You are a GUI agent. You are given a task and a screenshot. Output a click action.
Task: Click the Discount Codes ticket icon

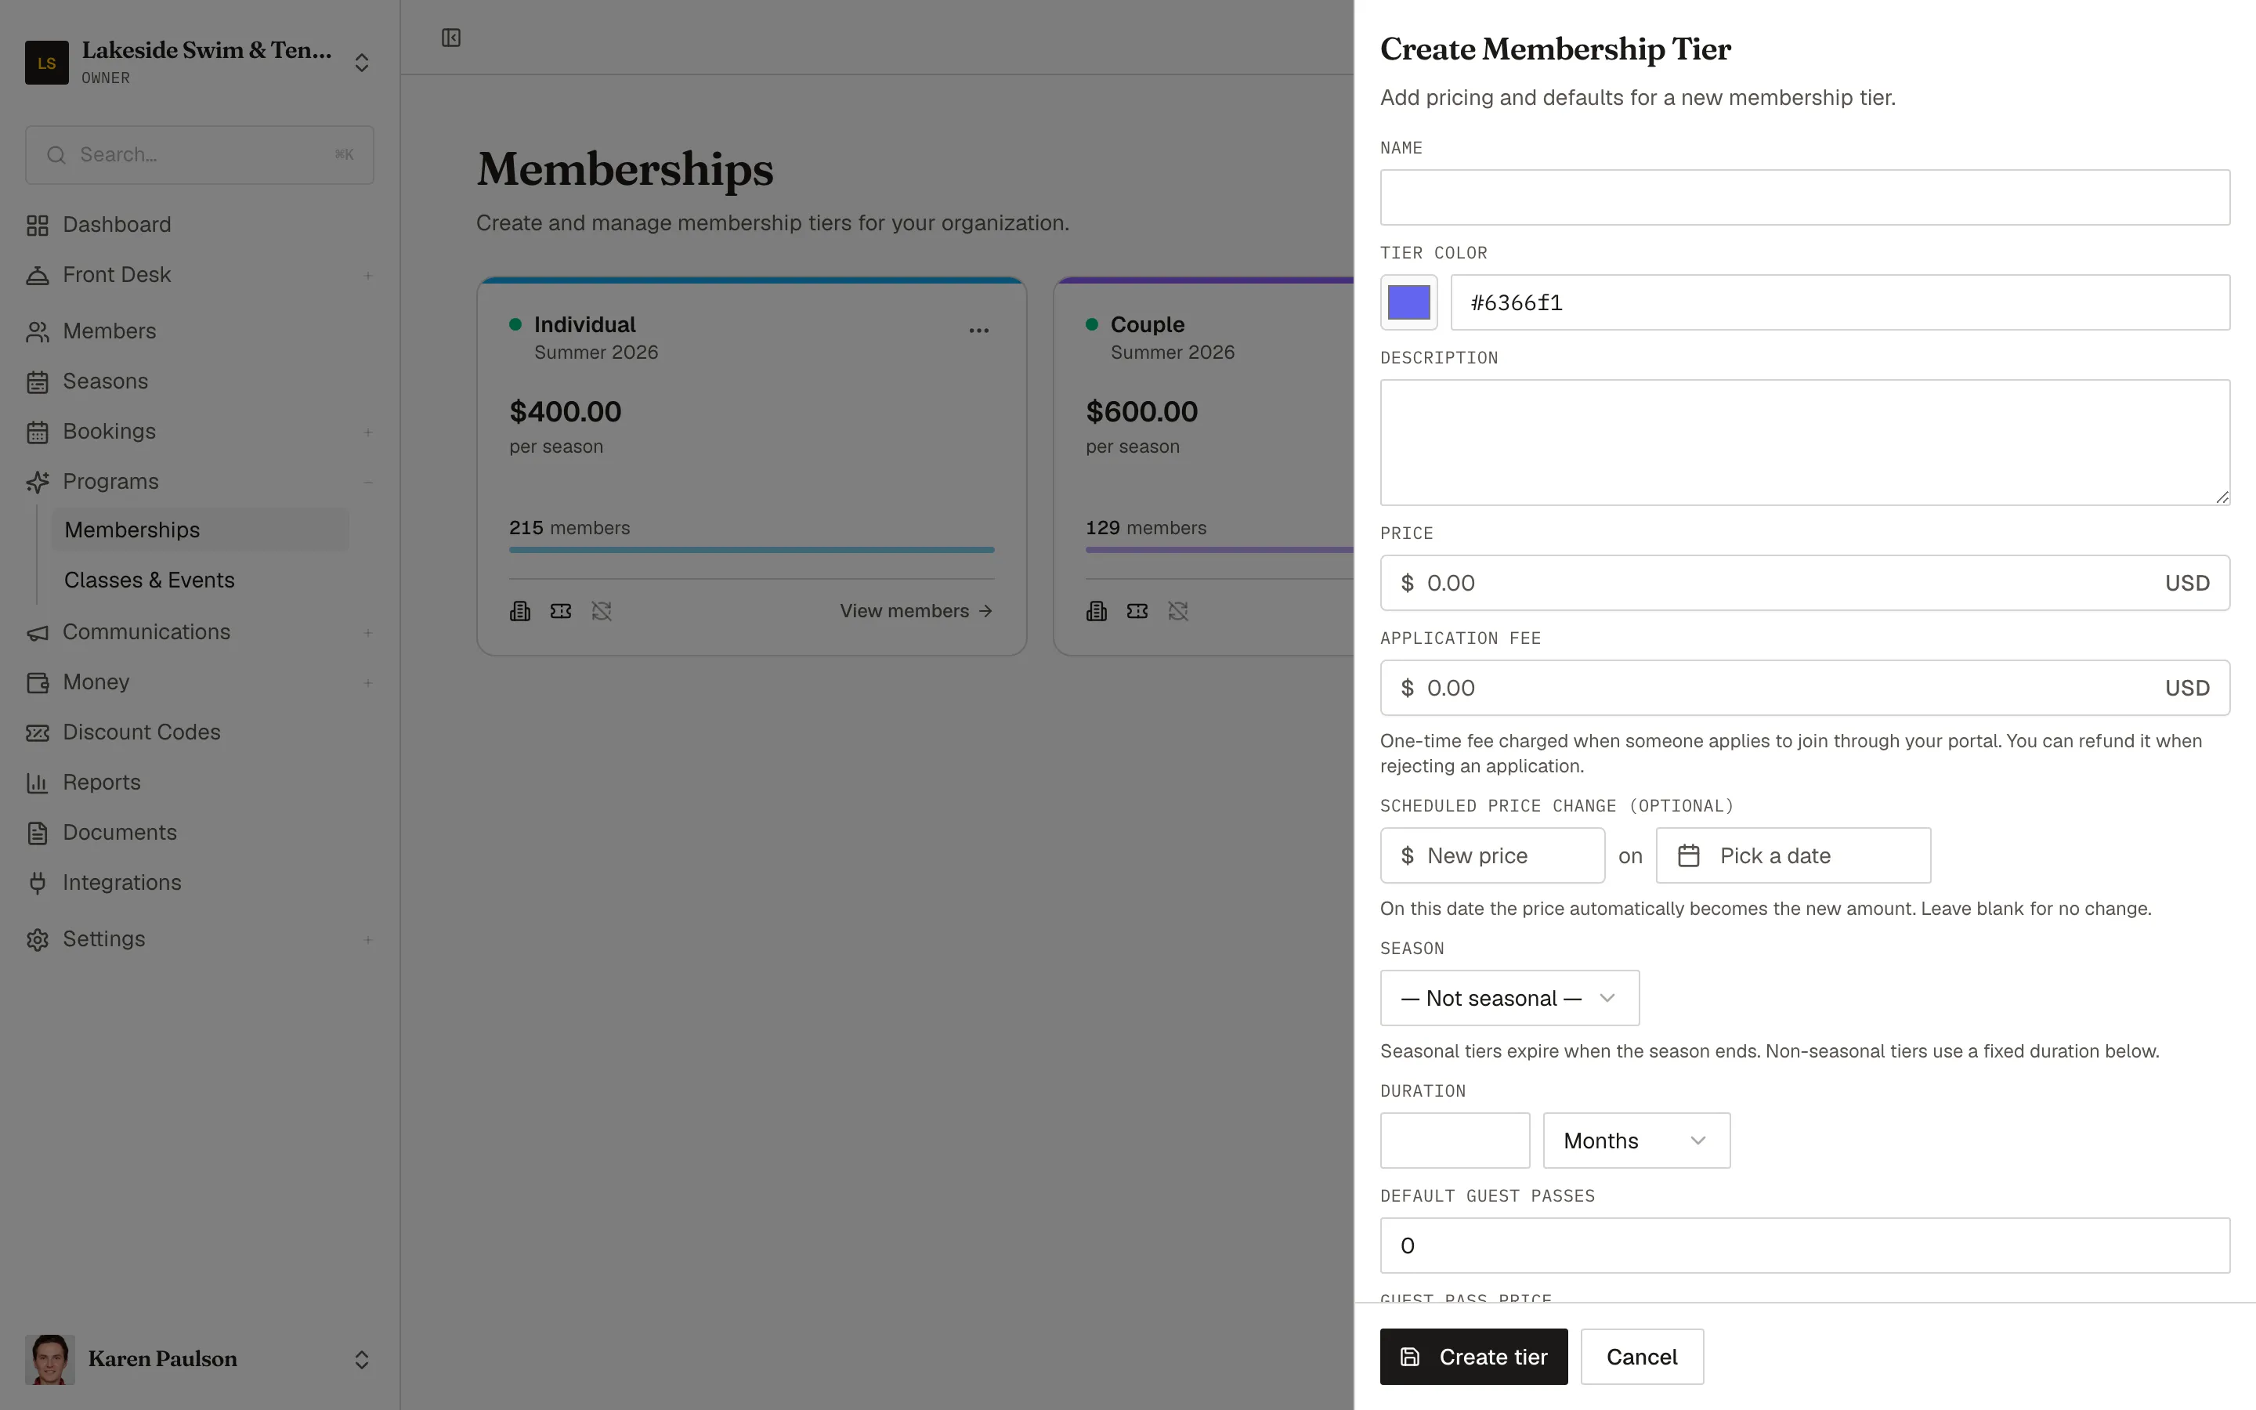point(38,732)
